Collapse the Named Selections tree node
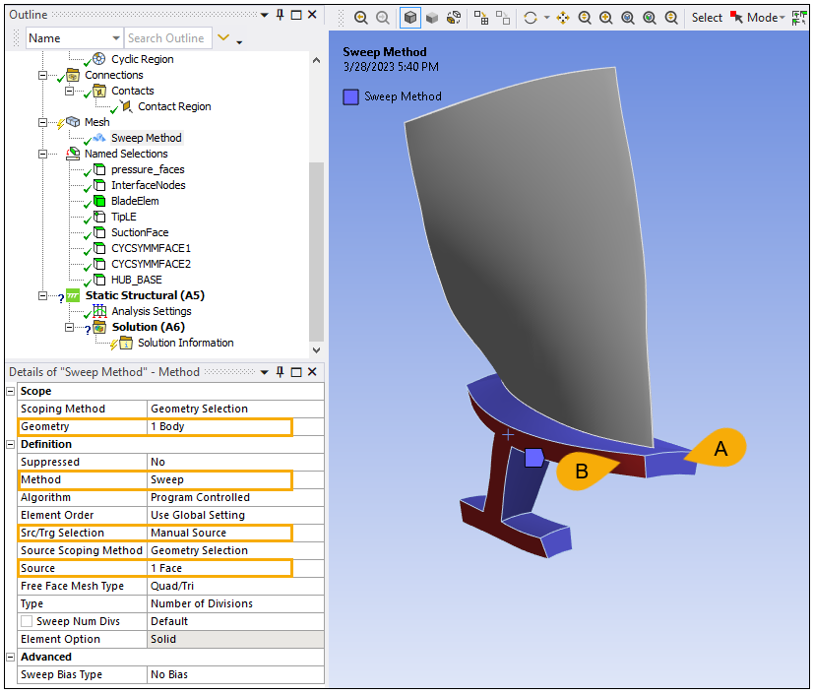Screen dimensions: 814x694 [x=42, y=154]
